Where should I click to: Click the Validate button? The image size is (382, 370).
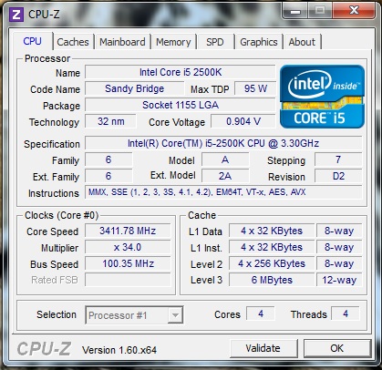263,348
